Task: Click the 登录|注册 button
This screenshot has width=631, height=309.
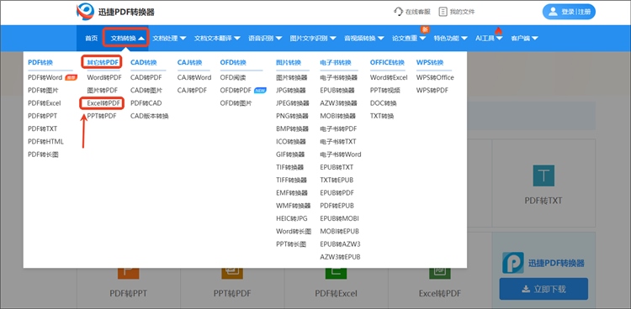Action: coord(569,12)
